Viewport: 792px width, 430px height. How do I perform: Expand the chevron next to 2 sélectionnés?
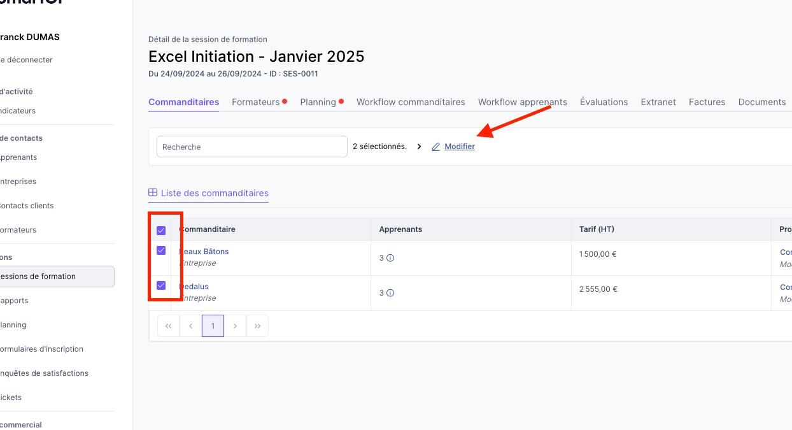click(x=419, y=147)
